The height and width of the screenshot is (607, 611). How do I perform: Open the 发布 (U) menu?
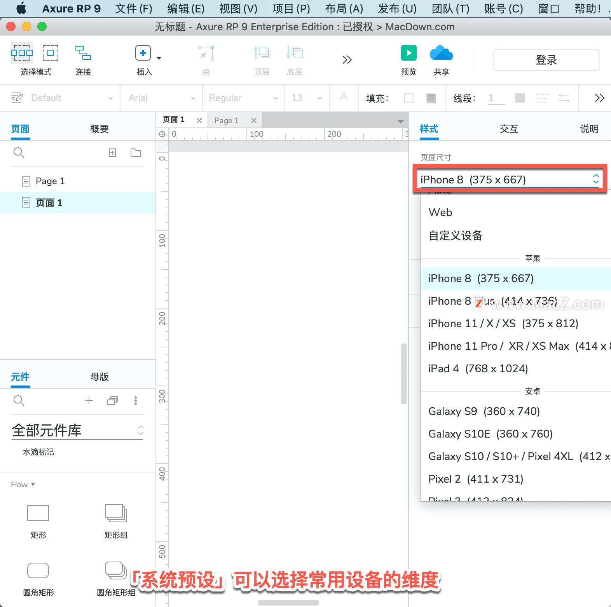(x=397, y=9)
